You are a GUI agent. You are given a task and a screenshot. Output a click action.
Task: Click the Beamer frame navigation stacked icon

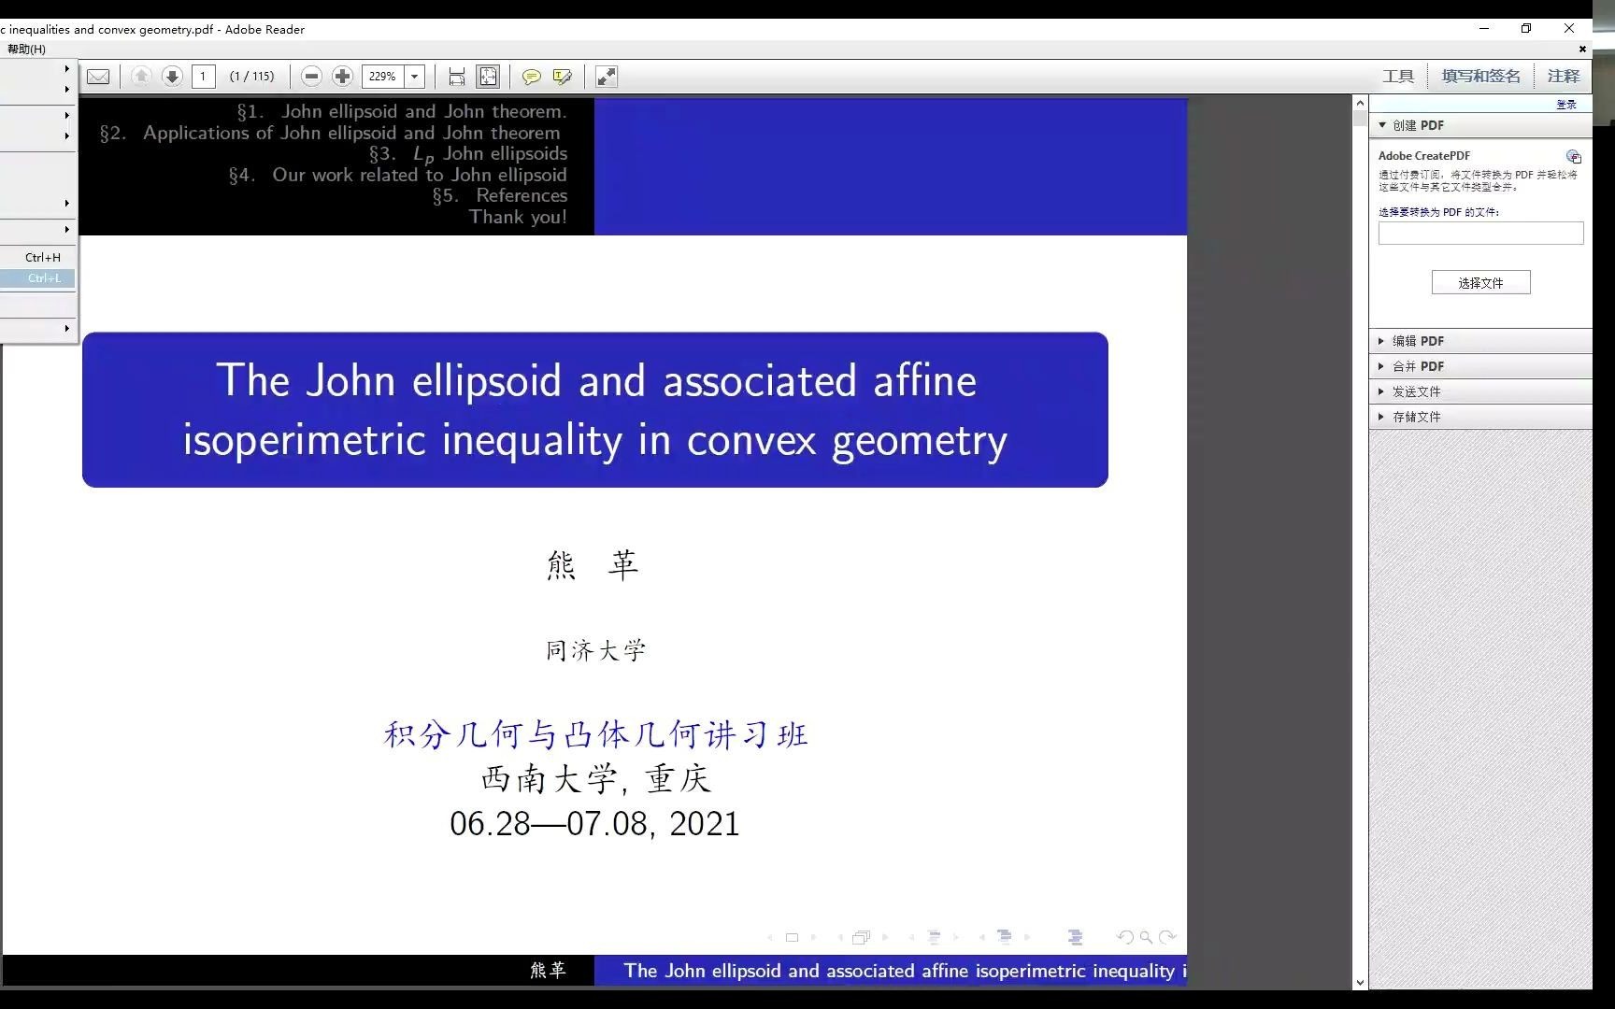point(862,937)
